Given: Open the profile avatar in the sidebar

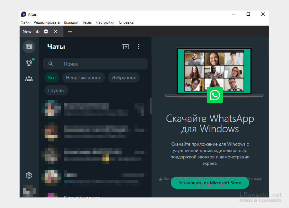Looking at the screenshot, I should pyautogui.click(x=29, y=191).
